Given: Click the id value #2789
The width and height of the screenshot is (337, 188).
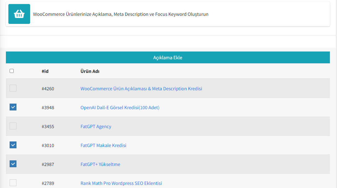Looking at the screenshot, I should click(48, 183).
